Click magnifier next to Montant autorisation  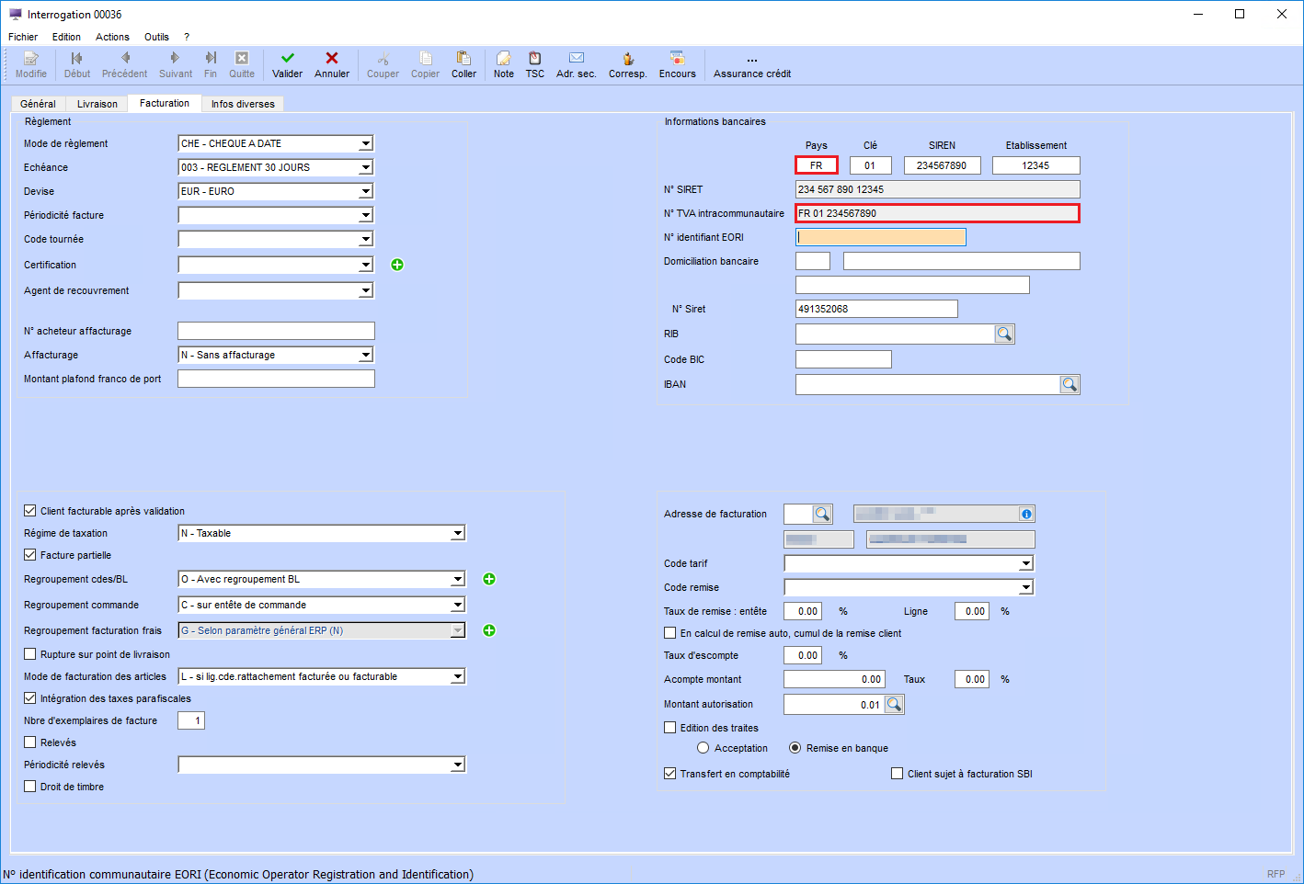click(x=894, y=705)
